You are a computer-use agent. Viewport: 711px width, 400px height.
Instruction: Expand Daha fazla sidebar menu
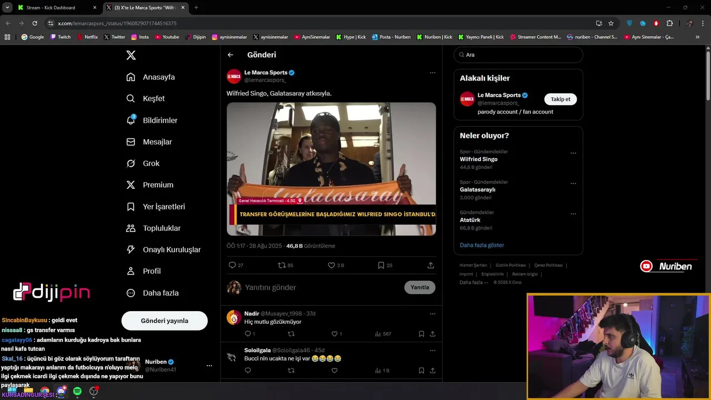point(152,293)
